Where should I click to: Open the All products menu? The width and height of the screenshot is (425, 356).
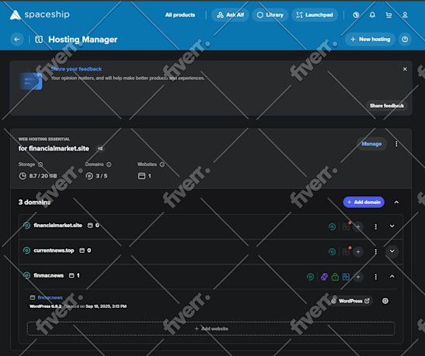[x=180, y=15]
